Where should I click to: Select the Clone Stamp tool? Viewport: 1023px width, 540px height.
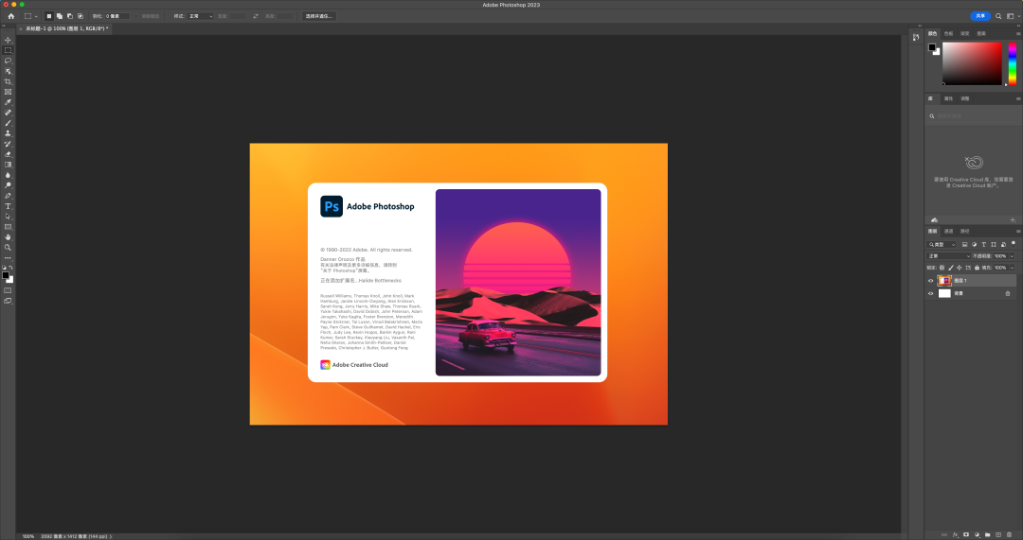(x=8, y=133)
